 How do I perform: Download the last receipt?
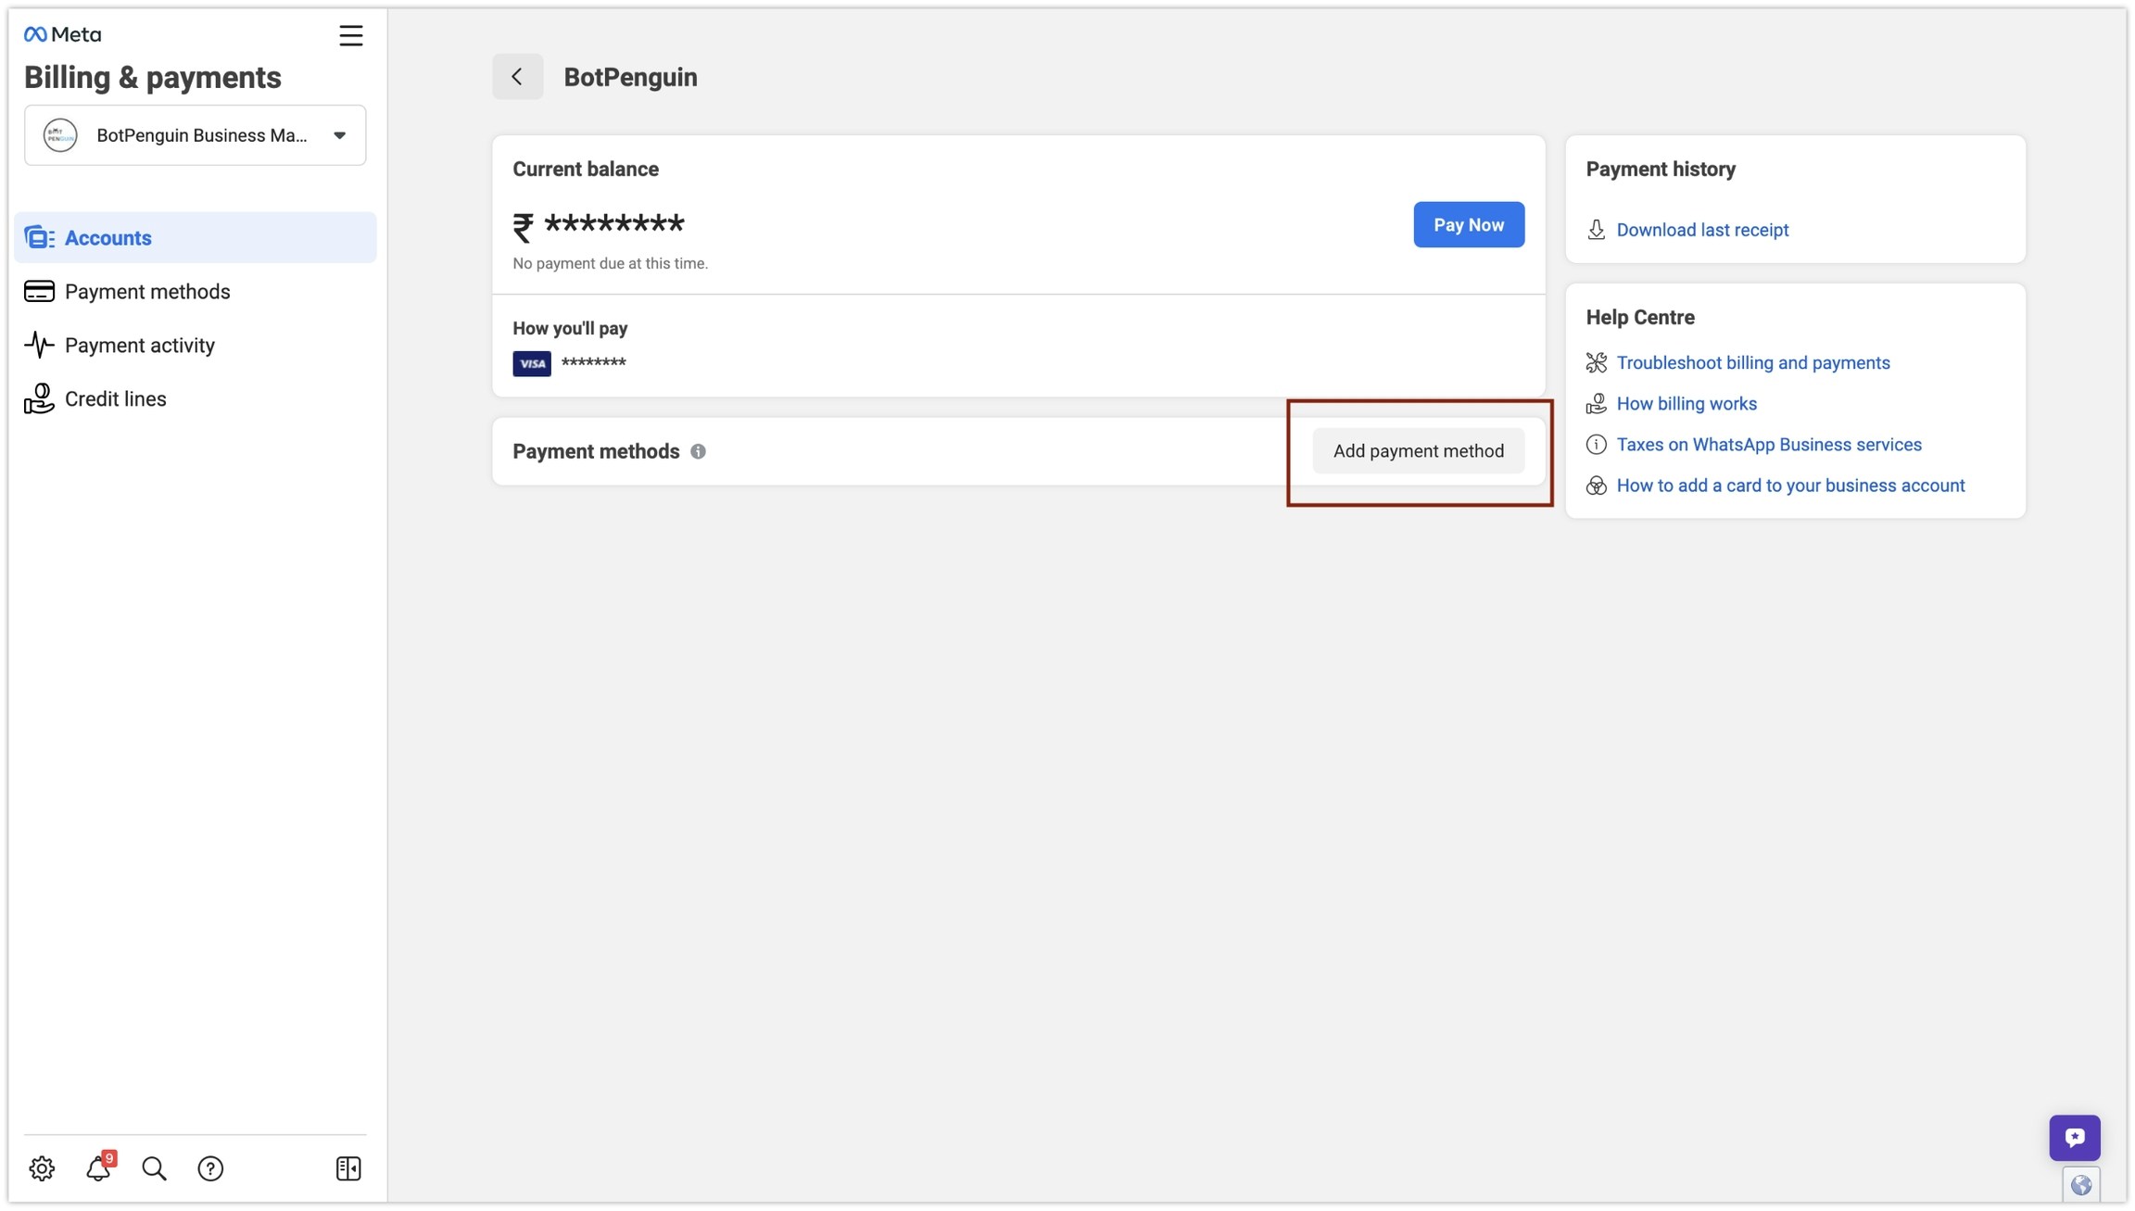tap(1701, 230)
